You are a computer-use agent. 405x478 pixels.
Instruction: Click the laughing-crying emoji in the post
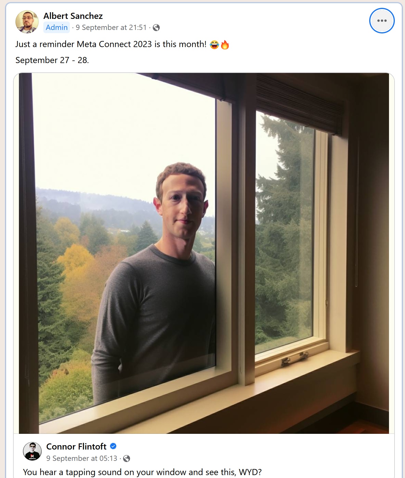point(214,44)
